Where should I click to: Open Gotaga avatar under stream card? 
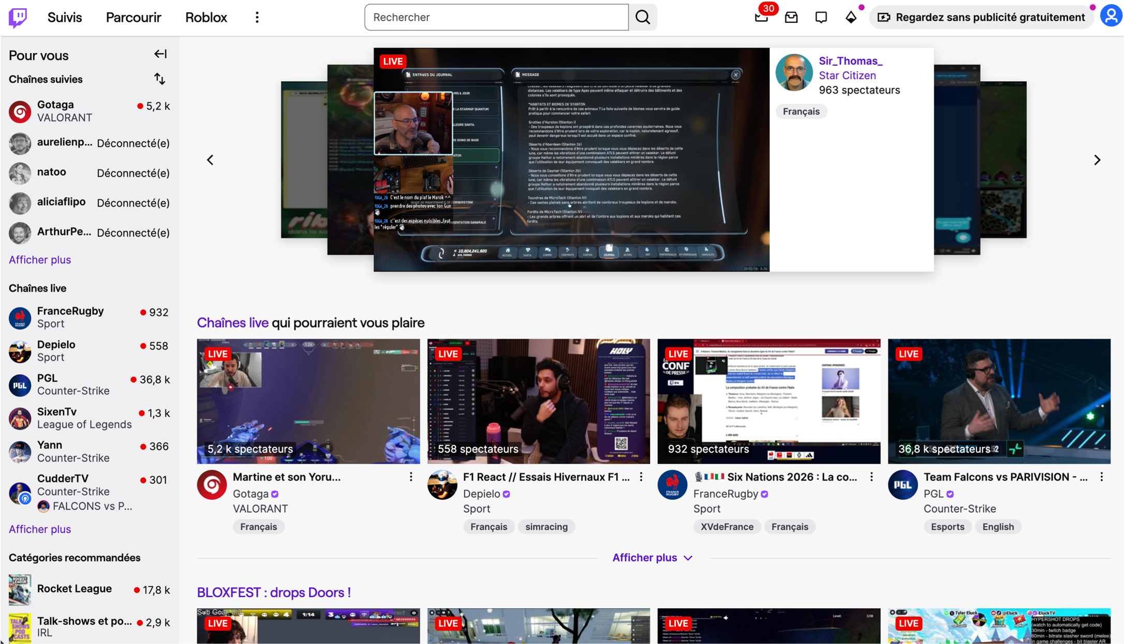click(212, 484)
